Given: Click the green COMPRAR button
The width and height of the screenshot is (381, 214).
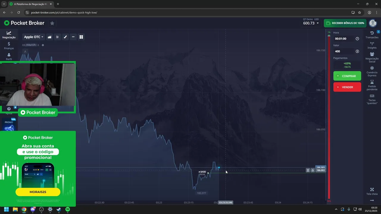Looking at the screenshot, I should (x=347, y=76).
